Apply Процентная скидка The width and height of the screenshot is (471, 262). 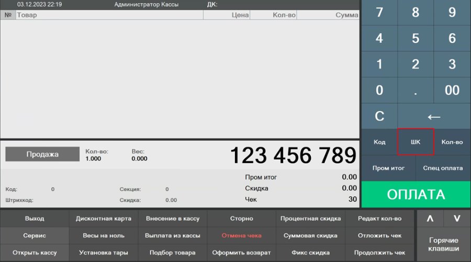pos(310,219)
